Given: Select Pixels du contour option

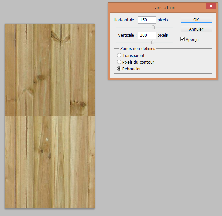Looking at the screenshot, I should 119,62.
